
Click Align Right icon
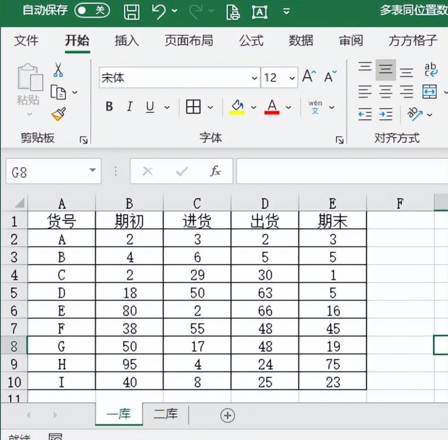coord(406,92)
